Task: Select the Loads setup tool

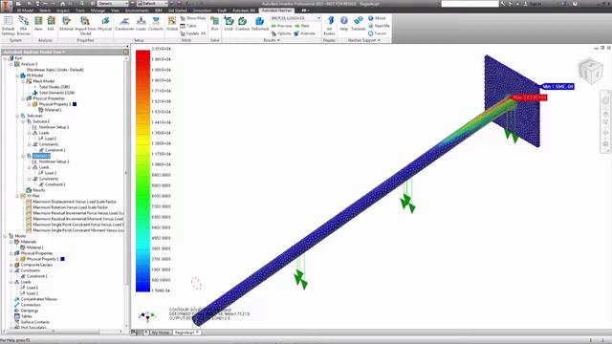Action: pos(141,23)
